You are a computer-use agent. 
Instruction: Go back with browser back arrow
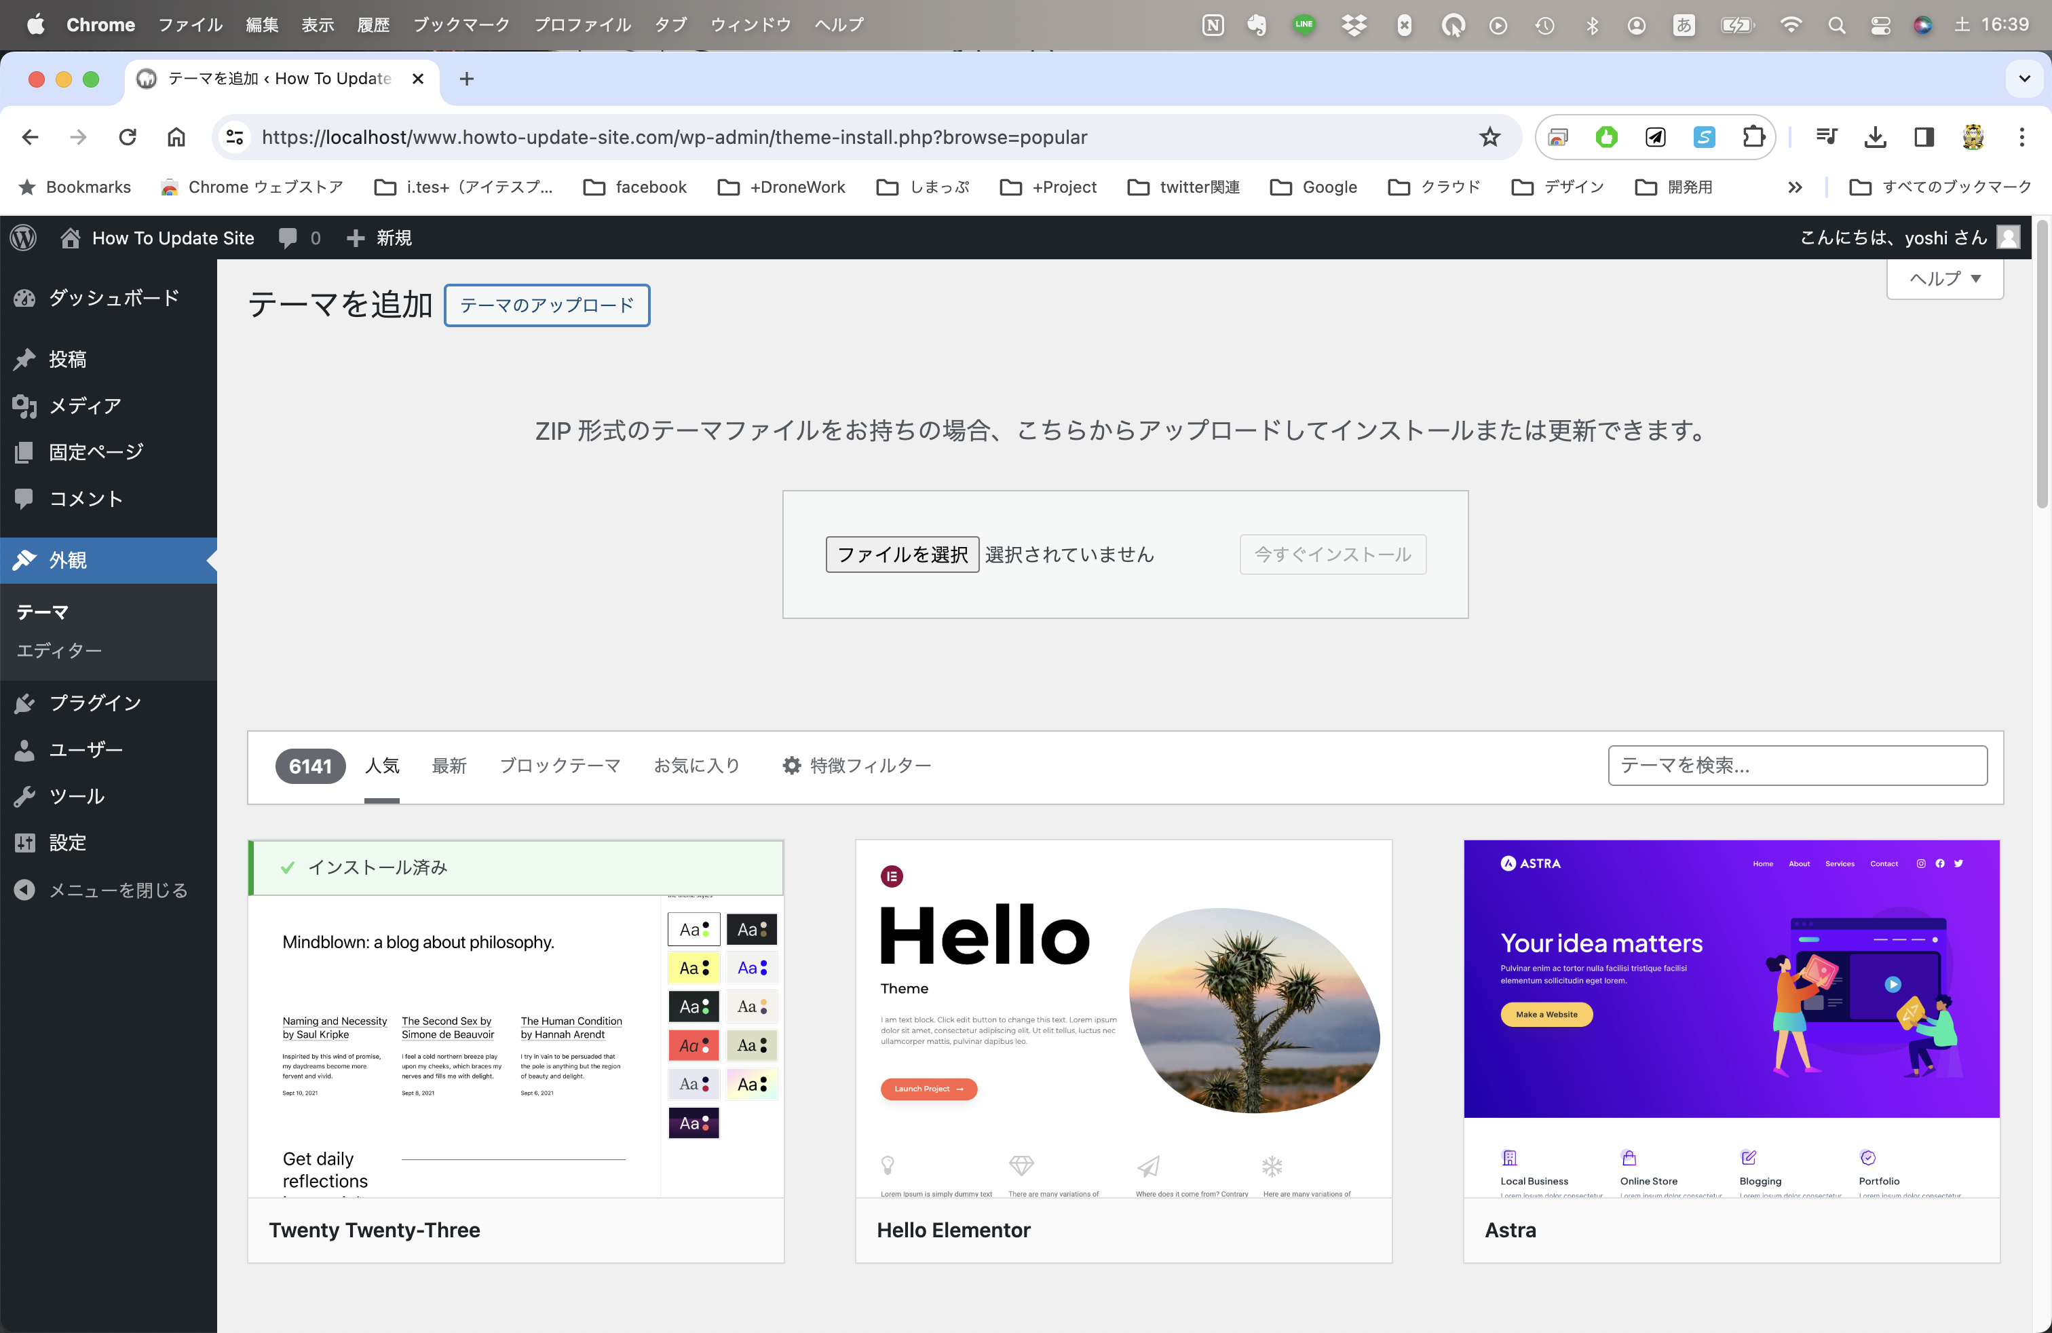coord(30,137)
